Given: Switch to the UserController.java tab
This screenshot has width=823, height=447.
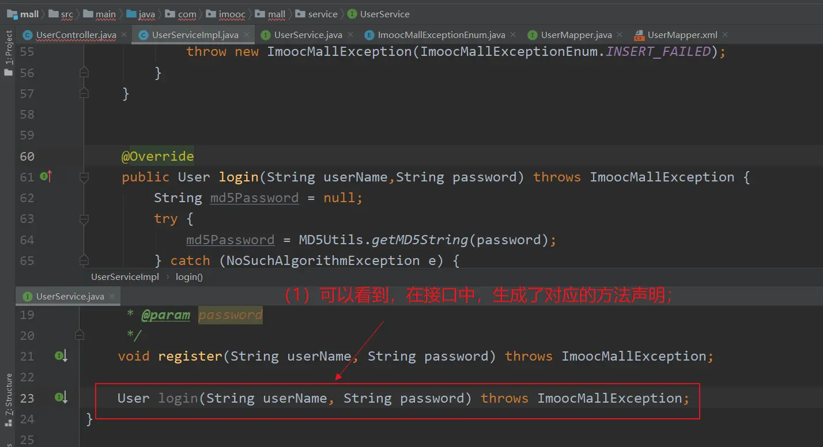Looking at the screenshot, I should pos(75,35).
